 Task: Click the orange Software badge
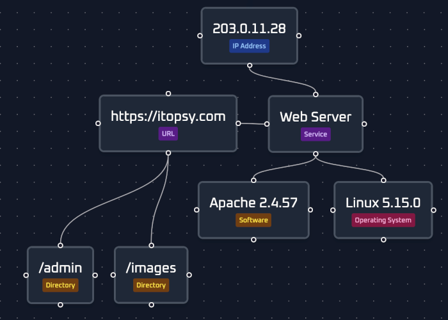click(253, 220)
